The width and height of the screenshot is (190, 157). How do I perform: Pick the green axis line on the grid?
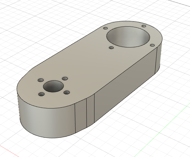point(162,130)
